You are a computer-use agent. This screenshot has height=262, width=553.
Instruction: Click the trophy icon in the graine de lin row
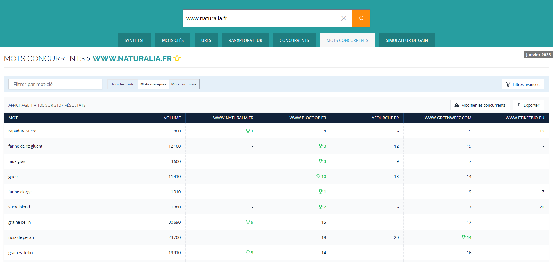pos(248,222)
